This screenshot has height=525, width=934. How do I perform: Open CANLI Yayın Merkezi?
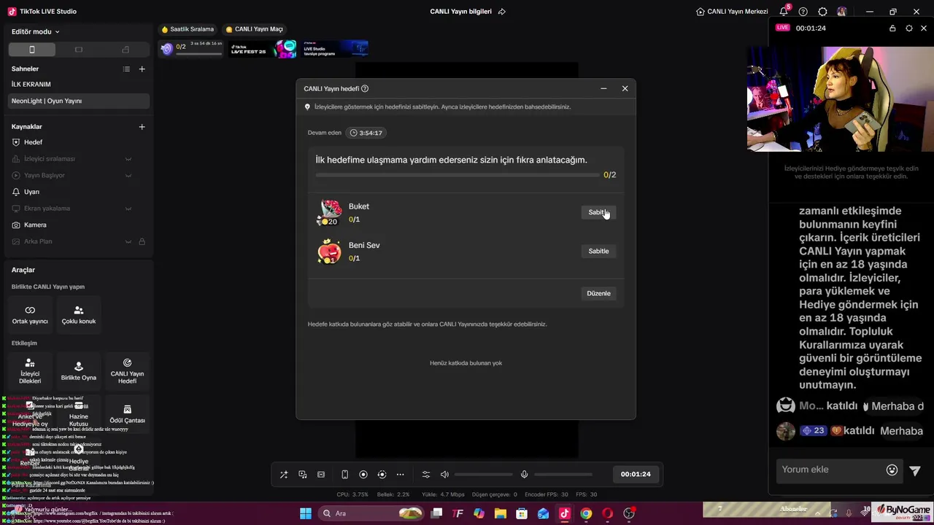pos(732,12)
